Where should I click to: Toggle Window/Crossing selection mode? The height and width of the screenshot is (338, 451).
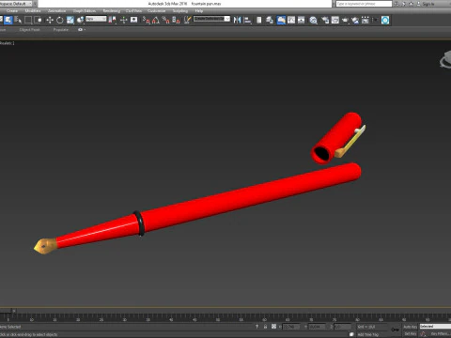[x=38, y=20]
